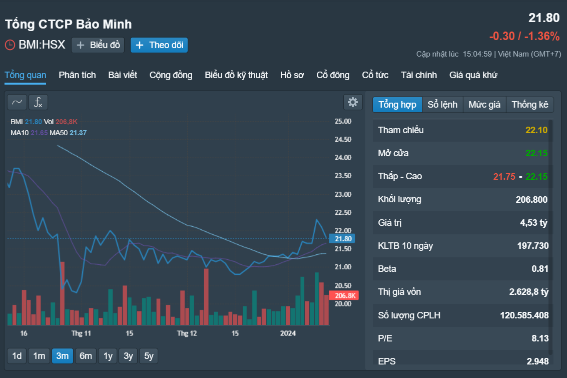Image resolution: width=567 pixels, height=378 pixels.
Task: Click the BMI 21.80 chart legend
Action: pos(27,122)
